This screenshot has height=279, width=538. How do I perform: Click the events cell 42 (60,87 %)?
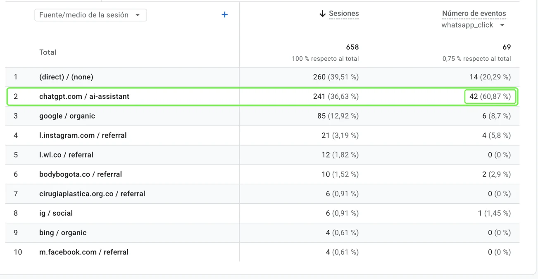490,96
